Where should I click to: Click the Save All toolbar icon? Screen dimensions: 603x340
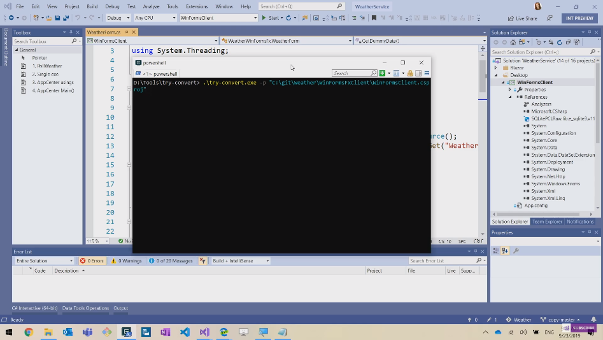[65, 18]
